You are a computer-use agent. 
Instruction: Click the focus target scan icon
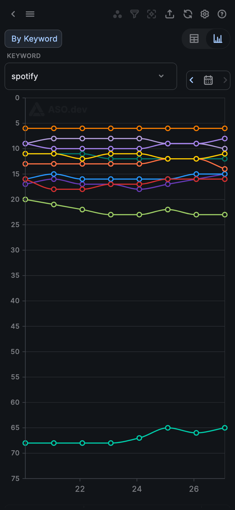[x=152, y=14]
